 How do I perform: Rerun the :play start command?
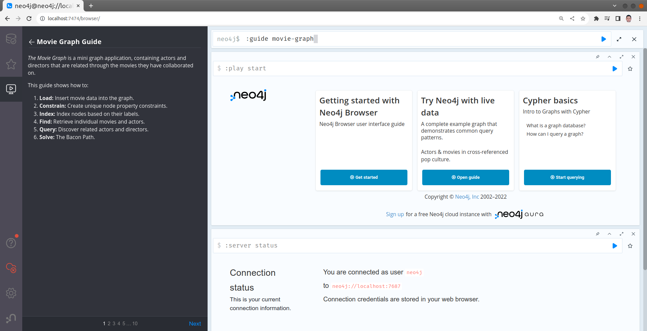pos(615,69)
